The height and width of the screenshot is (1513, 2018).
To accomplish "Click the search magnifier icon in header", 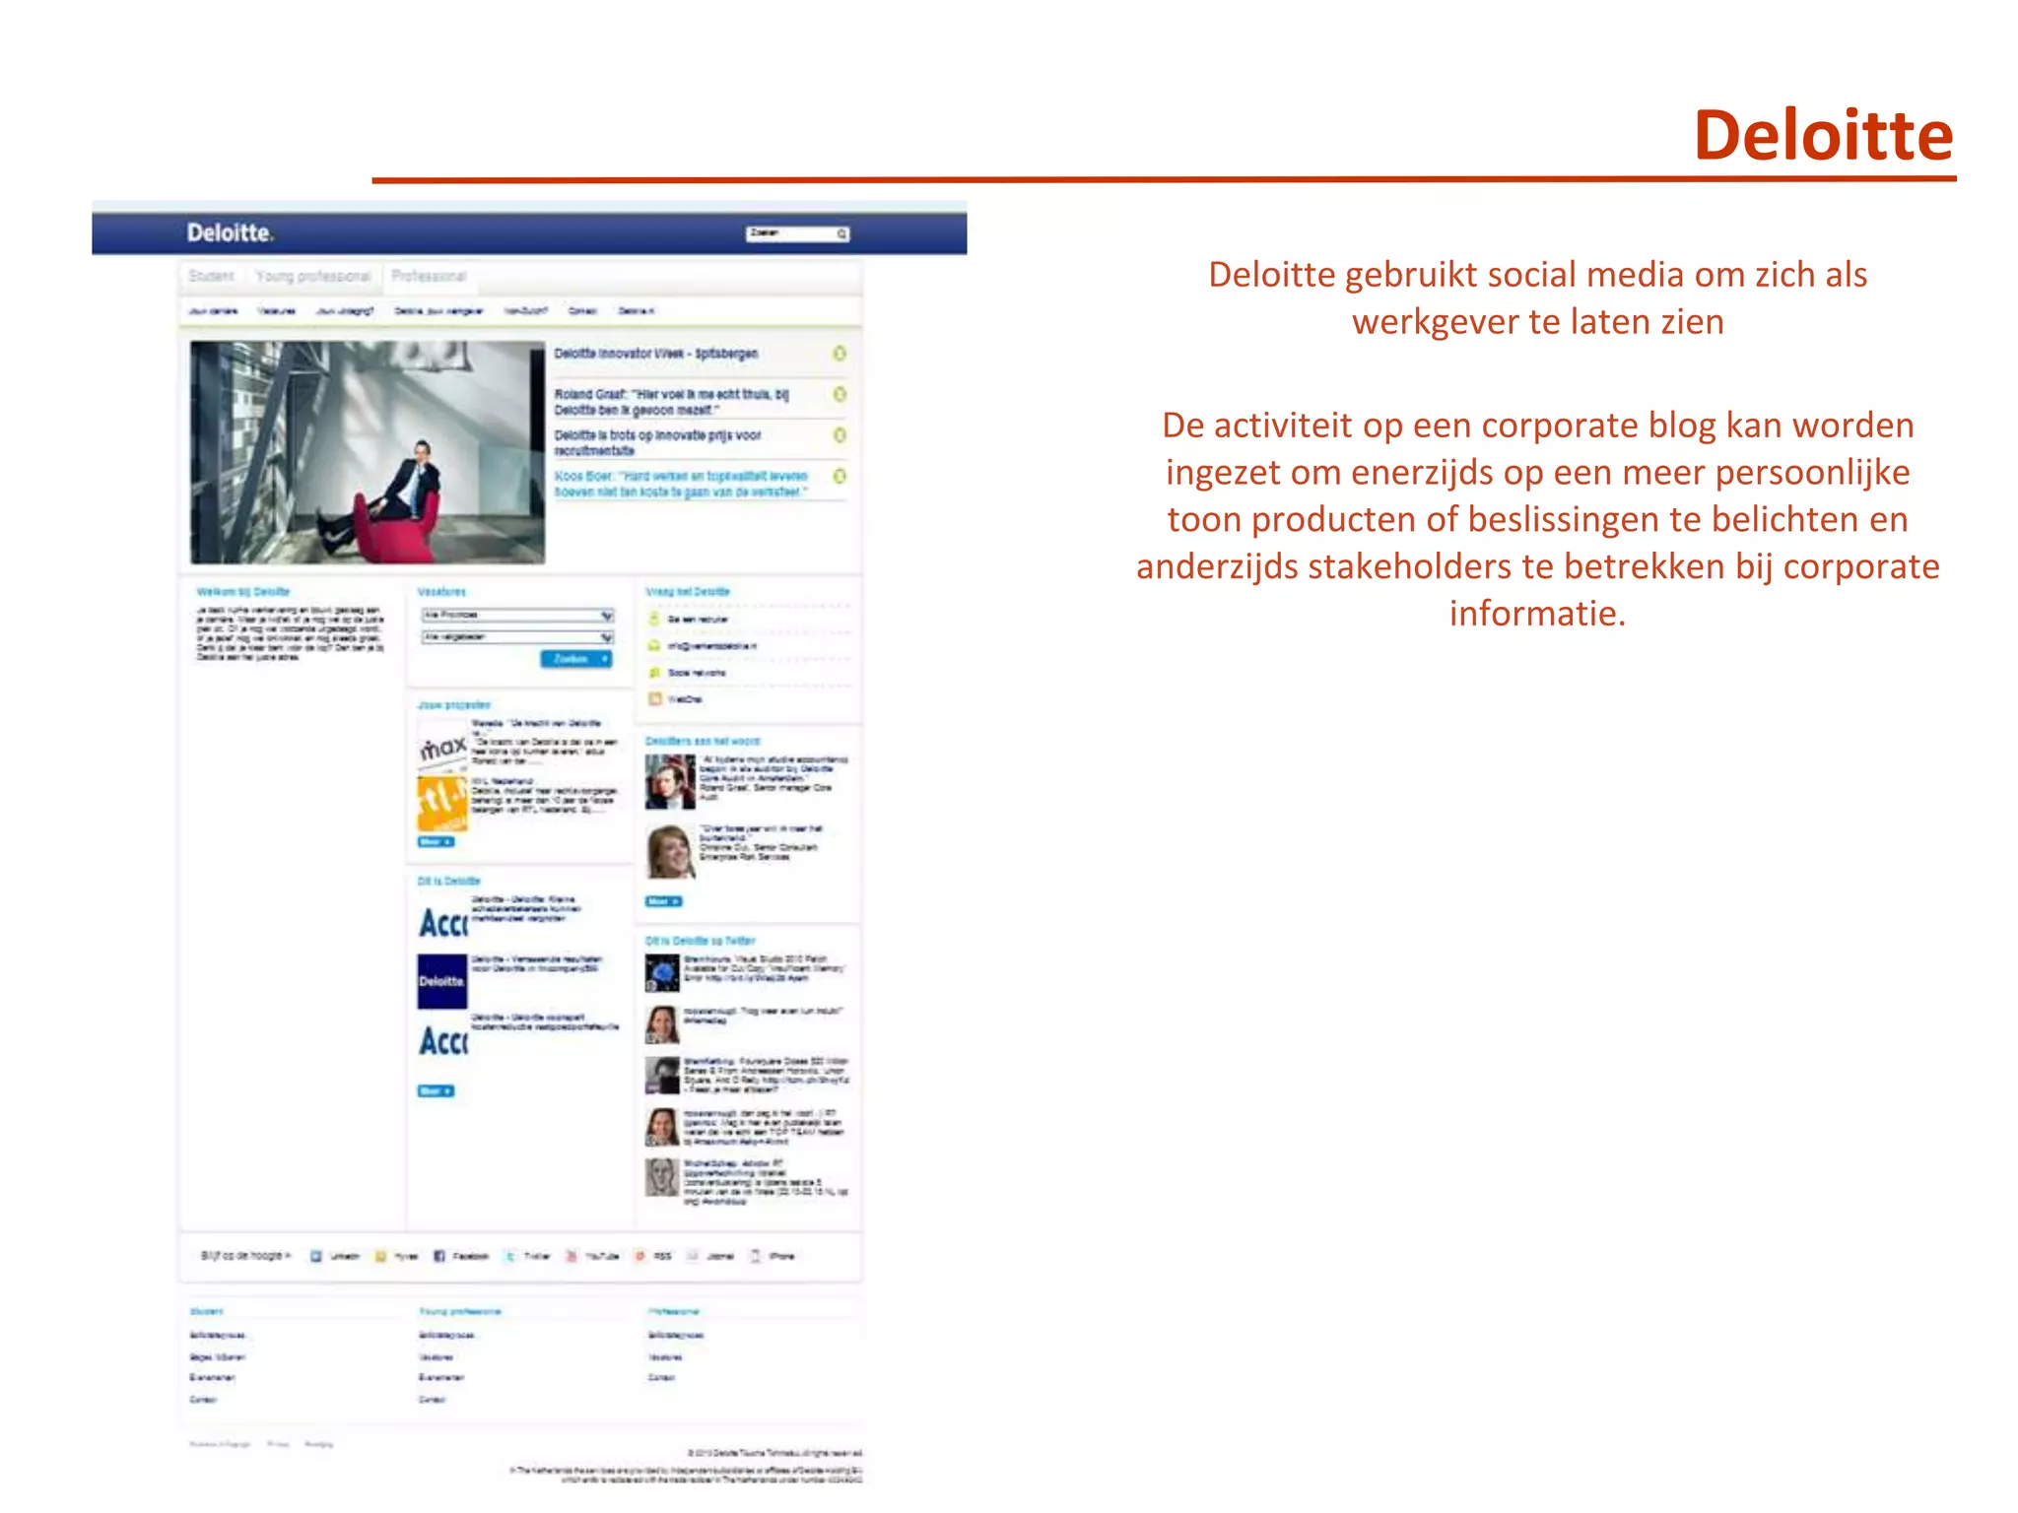I will (841, 234).
